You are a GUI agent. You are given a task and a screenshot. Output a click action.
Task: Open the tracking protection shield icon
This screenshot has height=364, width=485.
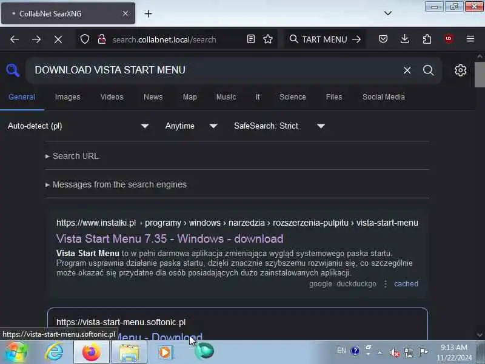pos(85,39)
